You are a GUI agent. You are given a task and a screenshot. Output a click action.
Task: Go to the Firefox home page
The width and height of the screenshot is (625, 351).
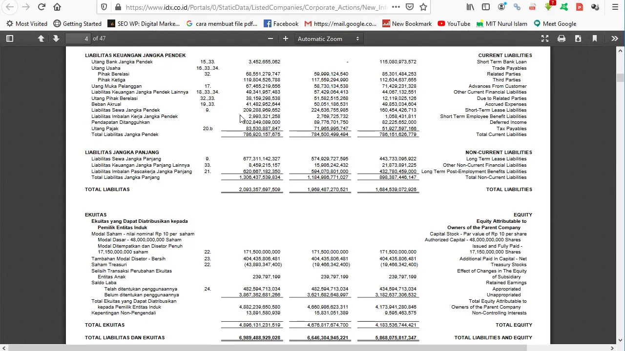pos(57,7)
